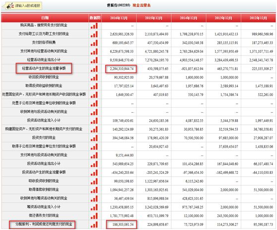Open chart icon for 收到其他与筹资活动有关的现金 row

click(x=94, y=199)
